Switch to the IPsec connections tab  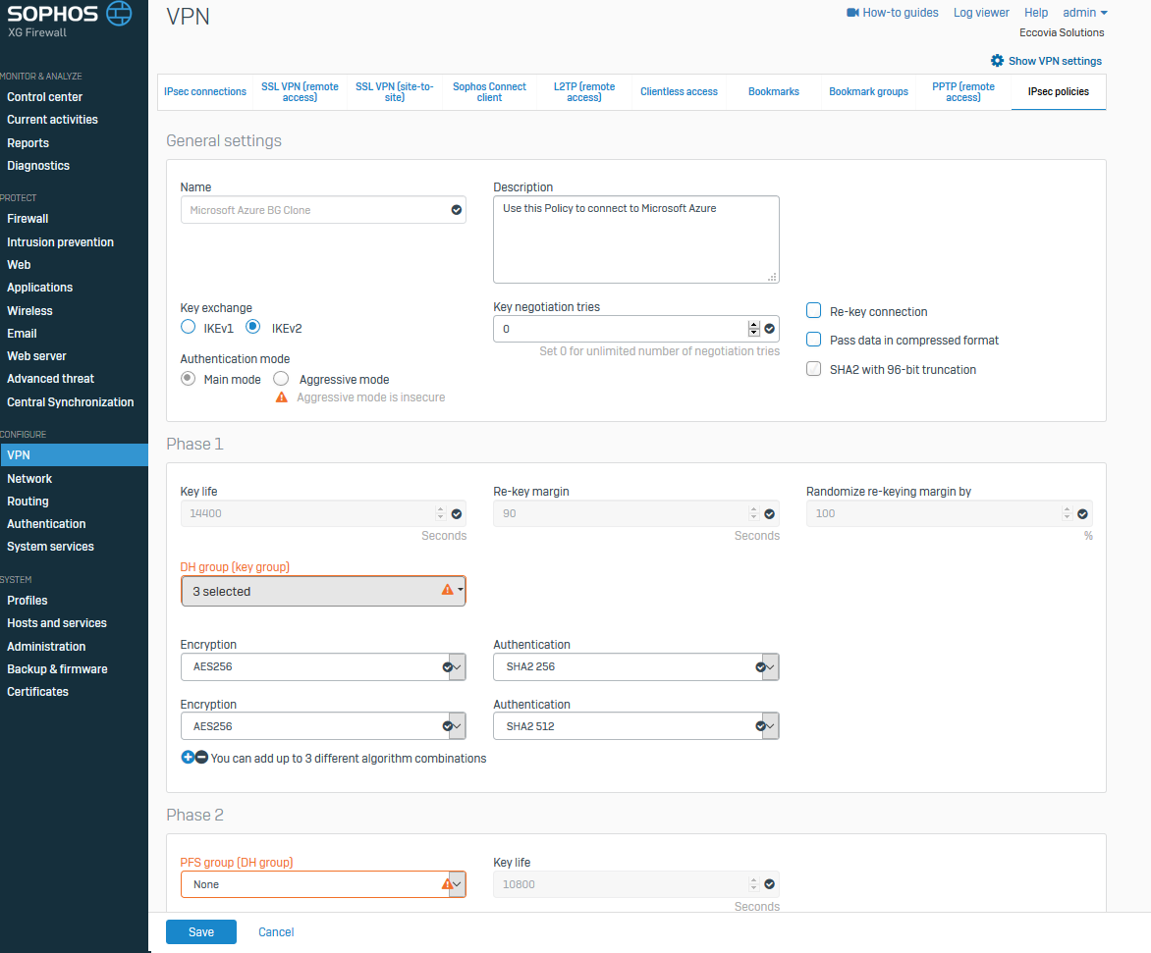pos(205,91)
